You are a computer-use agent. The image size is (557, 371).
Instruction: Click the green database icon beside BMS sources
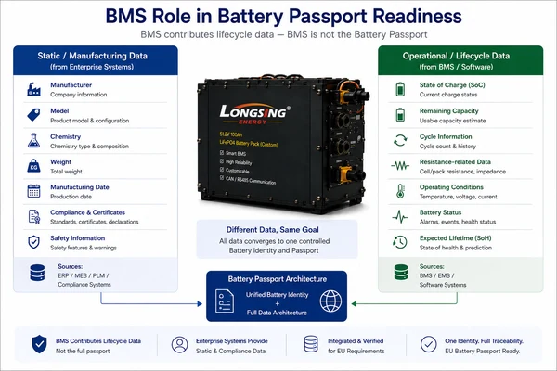click(x=401, y=273)
